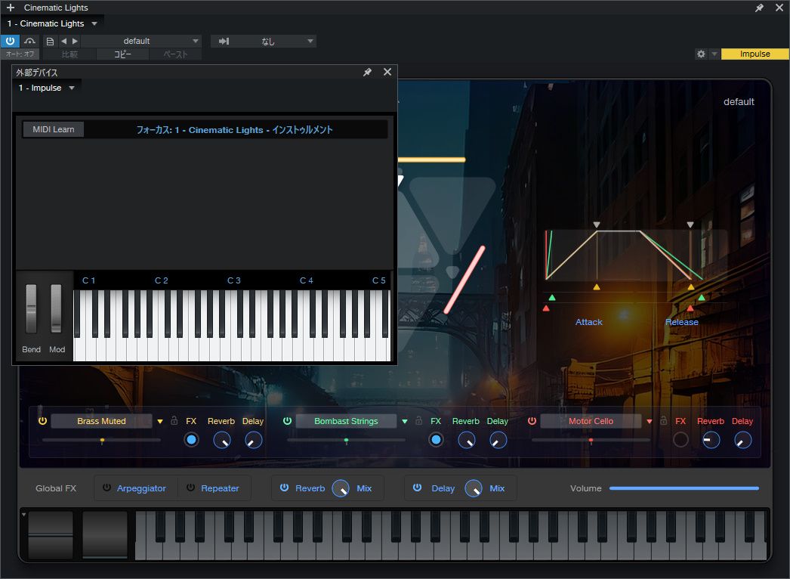Click the preset file page icon
Screen dimensions: 790x579
point(50,41)
